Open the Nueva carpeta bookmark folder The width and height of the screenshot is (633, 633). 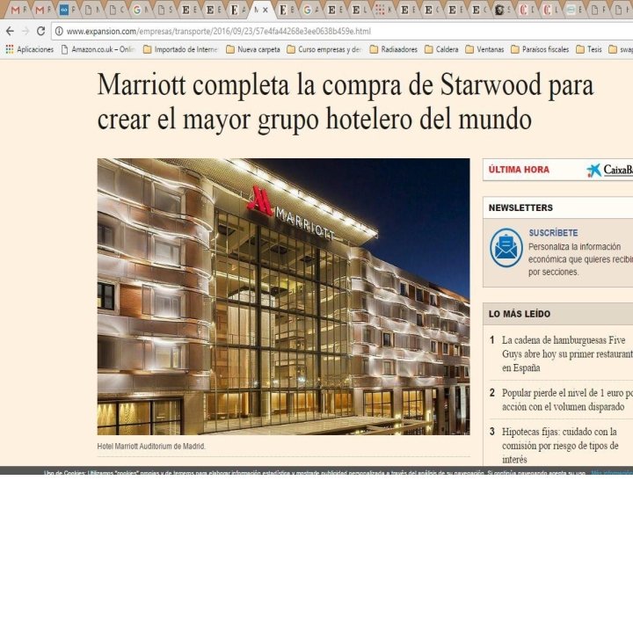click(x=253, y=49)
